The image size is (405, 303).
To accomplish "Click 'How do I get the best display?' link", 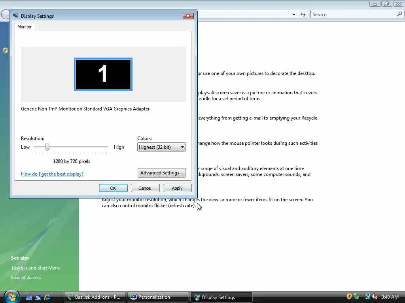I will click(x=52, y=174).
